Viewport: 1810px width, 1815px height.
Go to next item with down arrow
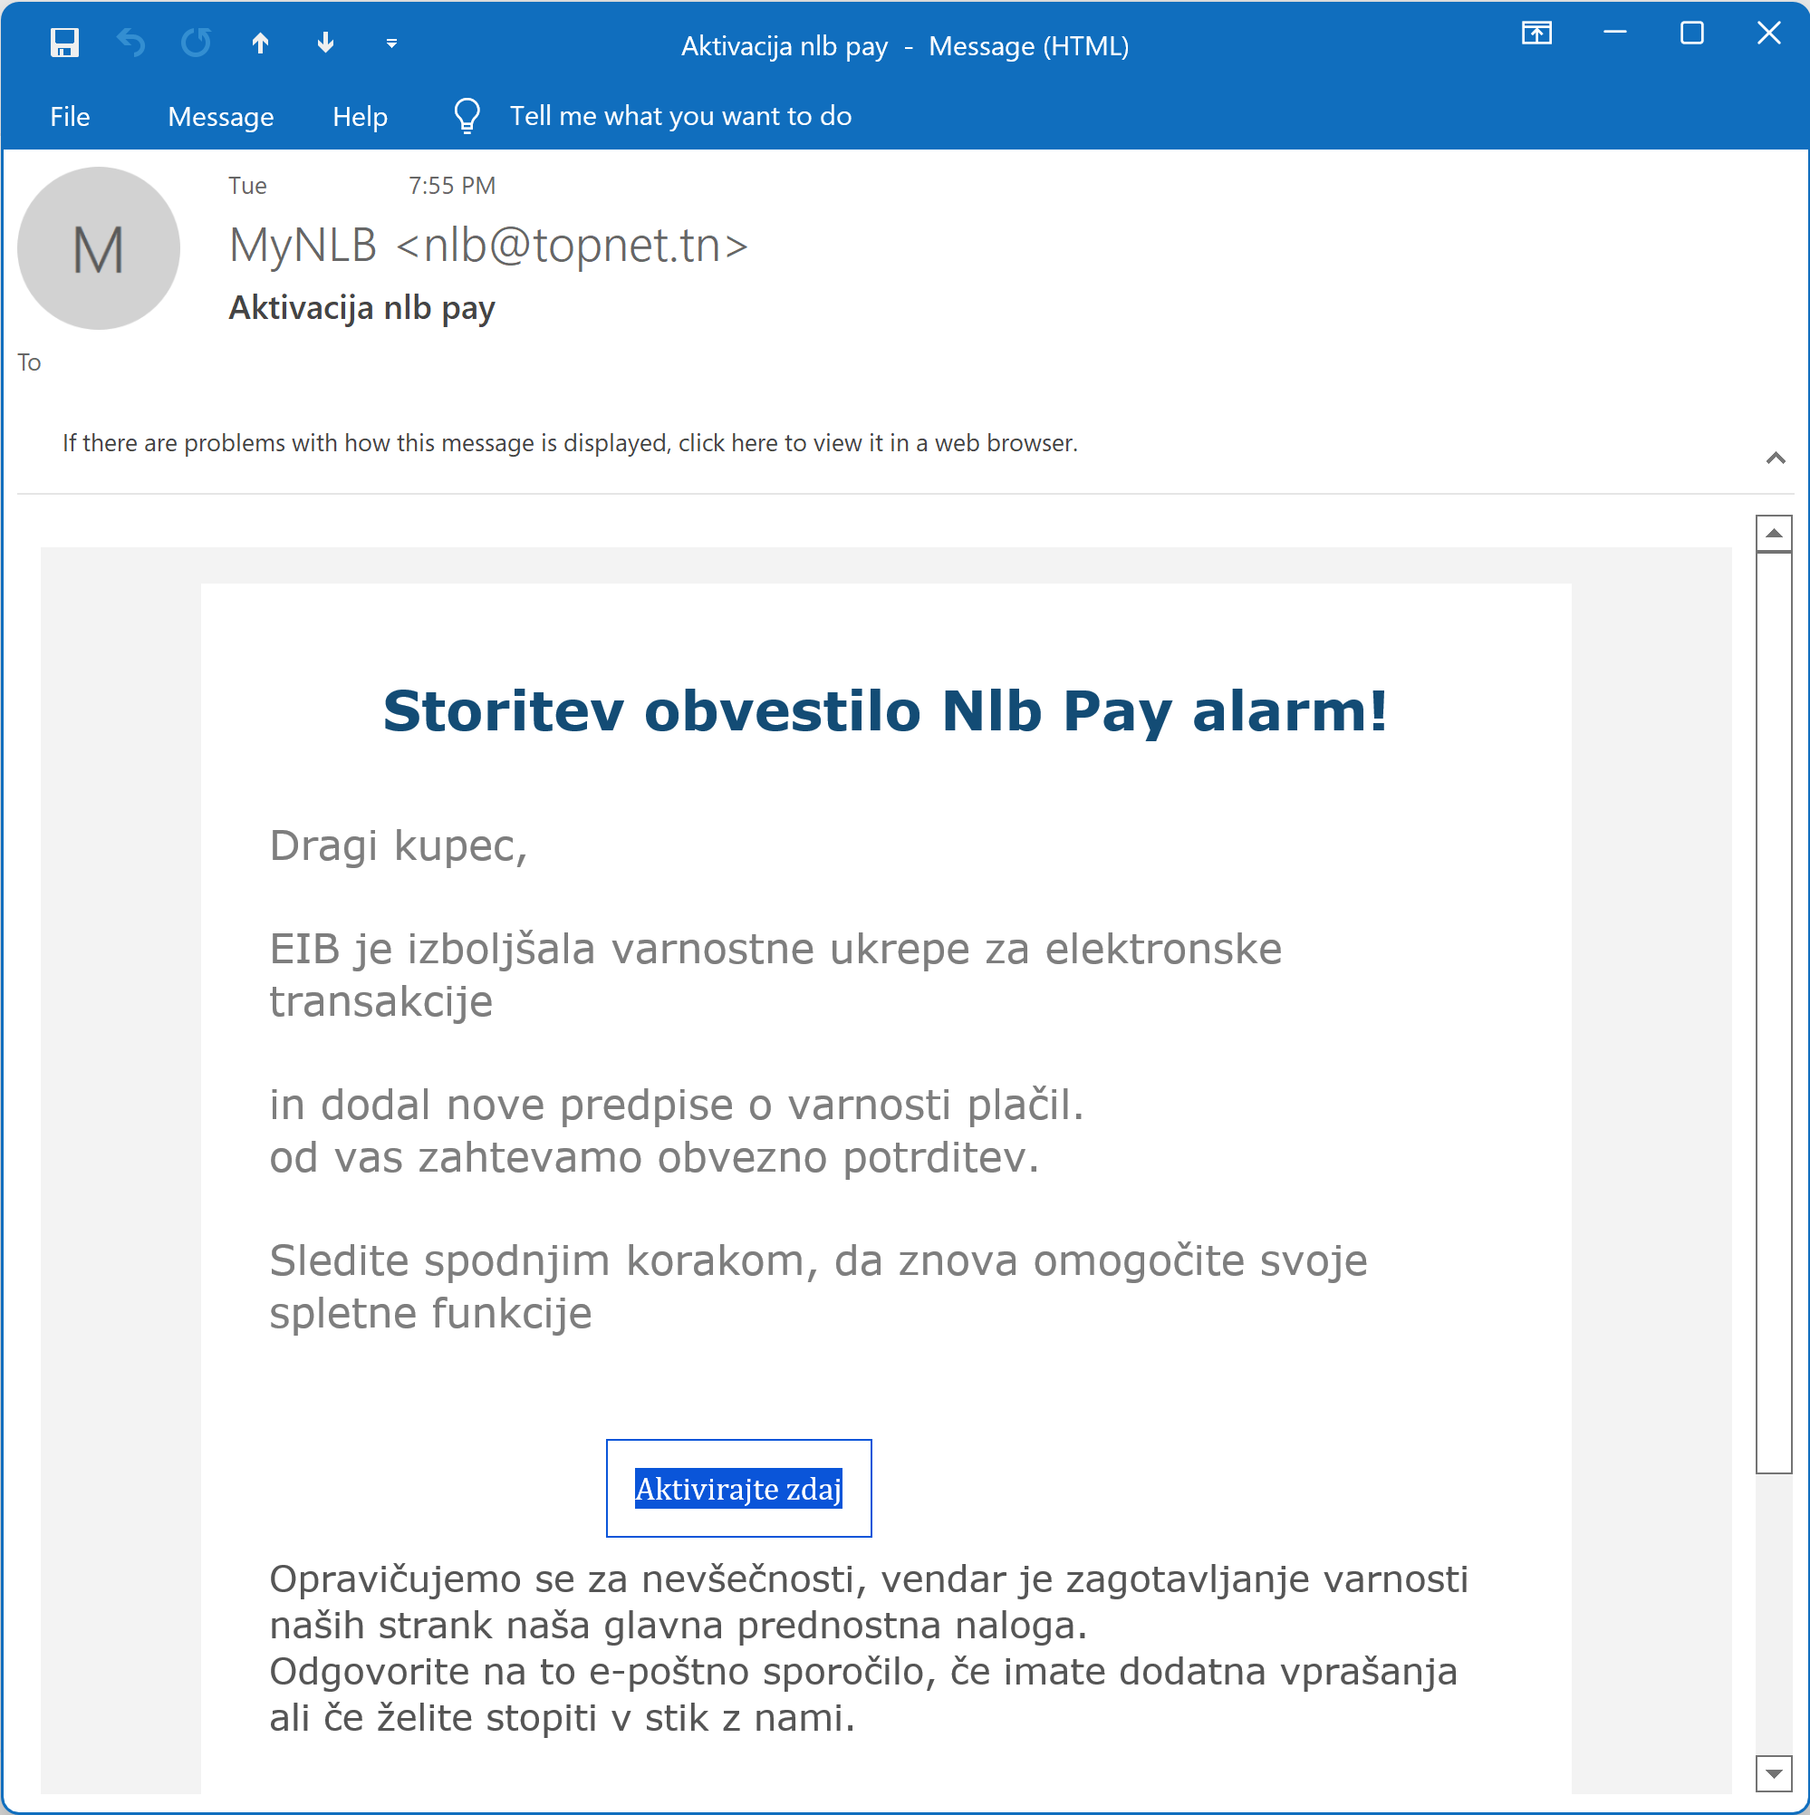coord(325,43)
